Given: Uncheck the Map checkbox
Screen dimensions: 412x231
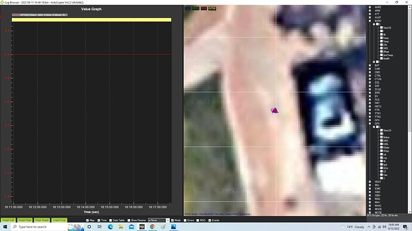Looking at the screenshot, I should pyautogui.click(x=88, y=220).
